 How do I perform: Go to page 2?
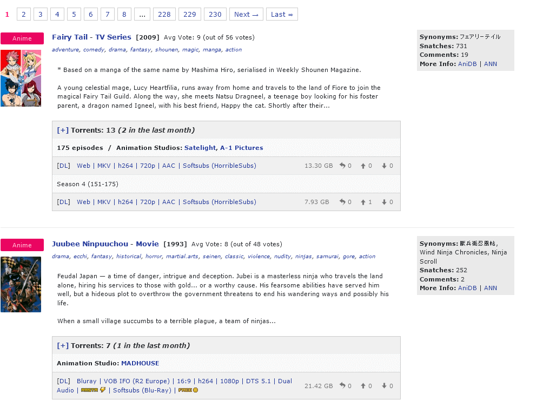coord(24,14)
